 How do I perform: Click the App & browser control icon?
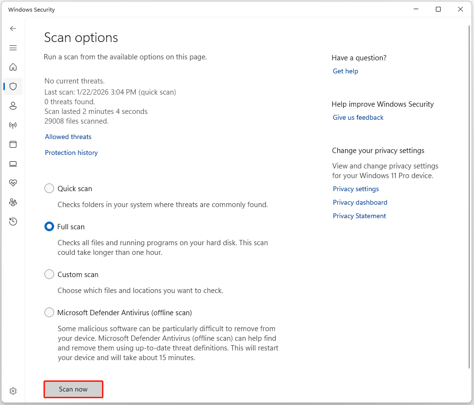pos(13,144)
